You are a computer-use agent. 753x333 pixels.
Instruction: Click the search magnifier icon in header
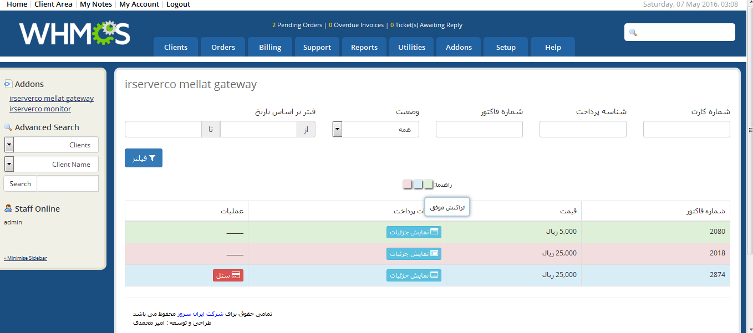[x=633, y=32]
